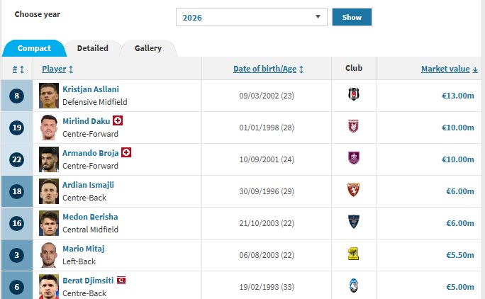Sort table by Date of birth/Age
This screenshot has width=485, height=299.
[x=269, y=69]
